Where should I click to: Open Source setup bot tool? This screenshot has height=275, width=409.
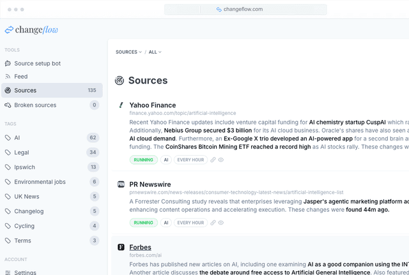[37, 63]
